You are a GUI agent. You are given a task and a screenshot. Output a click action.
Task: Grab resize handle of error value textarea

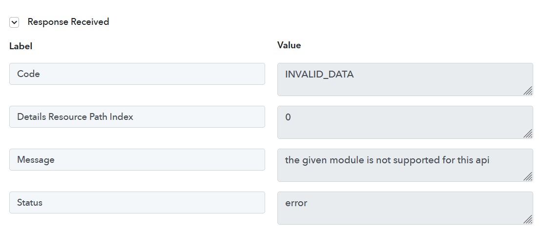click(x=528, y=220)
